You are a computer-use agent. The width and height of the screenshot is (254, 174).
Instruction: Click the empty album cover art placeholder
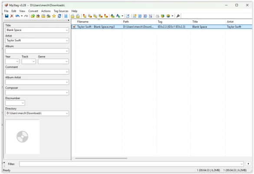[x=23, y=137]
